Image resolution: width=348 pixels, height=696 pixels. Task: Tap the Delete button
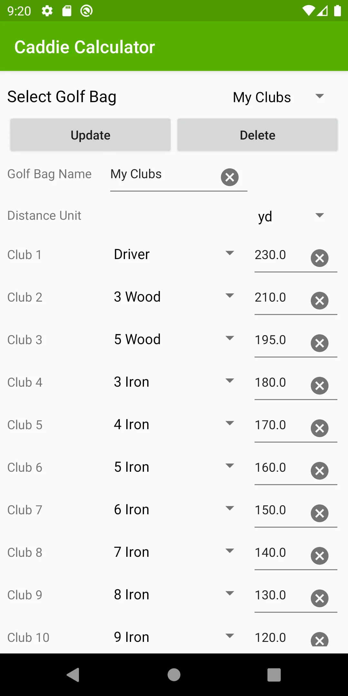257,135
